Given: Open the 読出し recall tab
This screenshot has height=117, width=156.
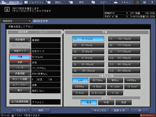Looking at the screenshot, I should point(56,2).
